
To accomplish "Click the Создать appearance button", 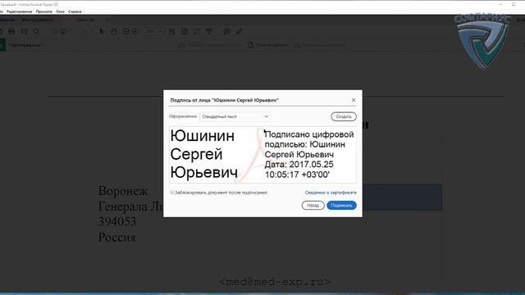I will [344, 116].
